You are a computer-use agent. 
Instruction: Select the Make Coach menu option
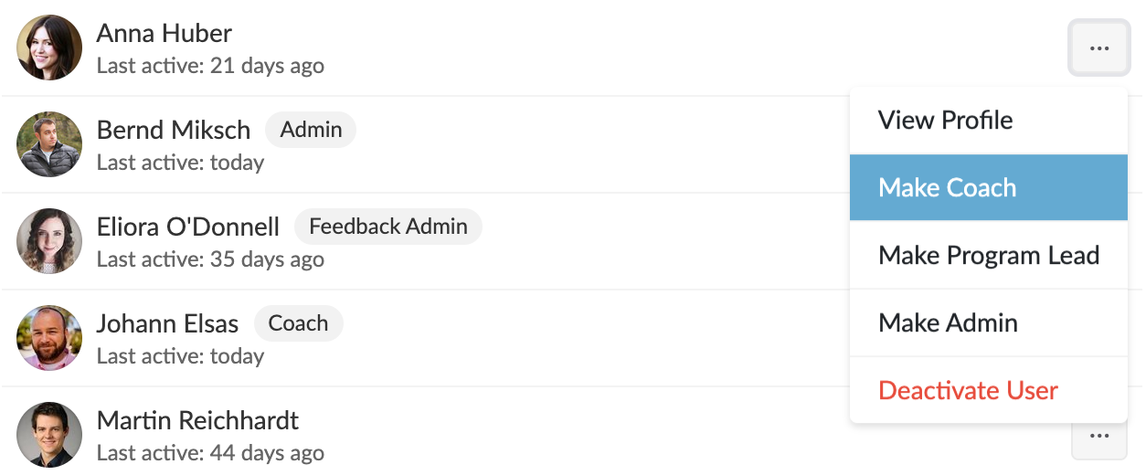tap(989, 187)
